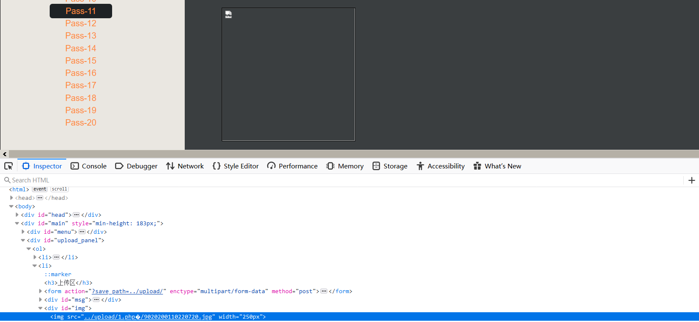Collapse the body element node
Image resolution: width=699 pixels, height=322 pixels.
[11, 206]
